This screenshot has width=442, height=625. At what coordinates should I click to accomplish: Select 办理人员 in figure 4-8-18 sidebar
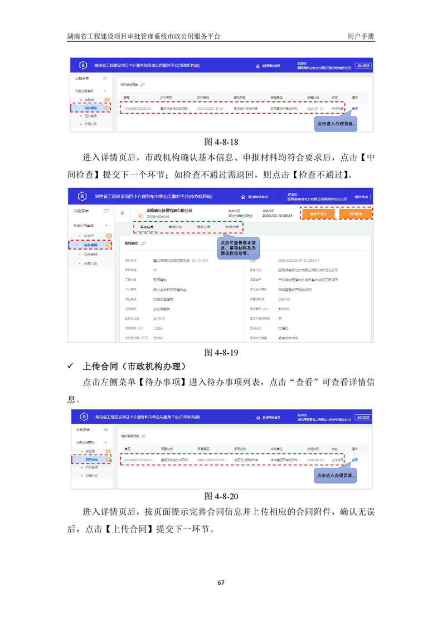click(x=91, y=124)
